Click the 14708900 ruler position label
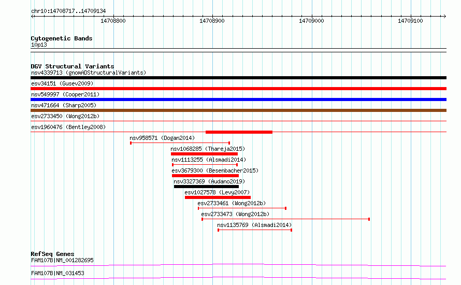461x285 pixels. pos(212,21)
